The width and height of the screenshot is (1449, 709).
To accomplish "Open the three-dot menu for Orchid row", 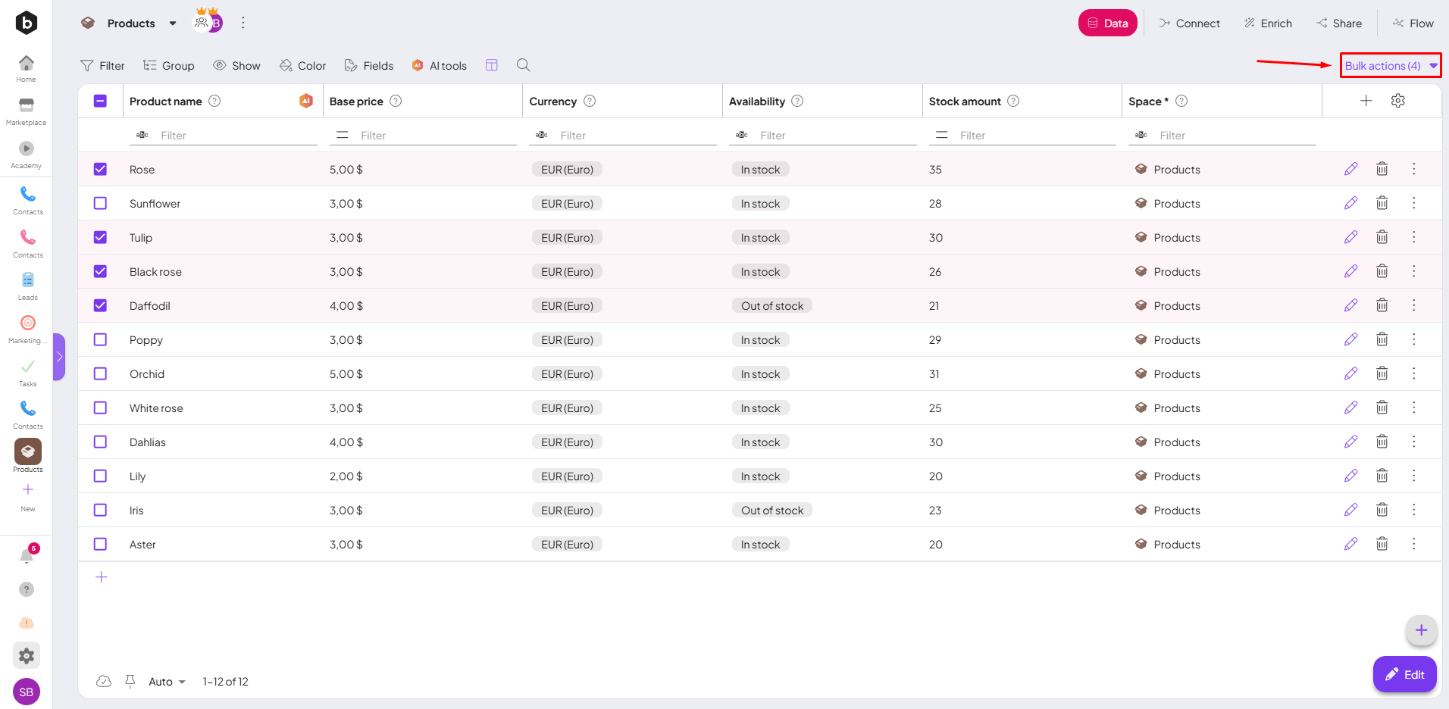I will [x=1413, y=373].
